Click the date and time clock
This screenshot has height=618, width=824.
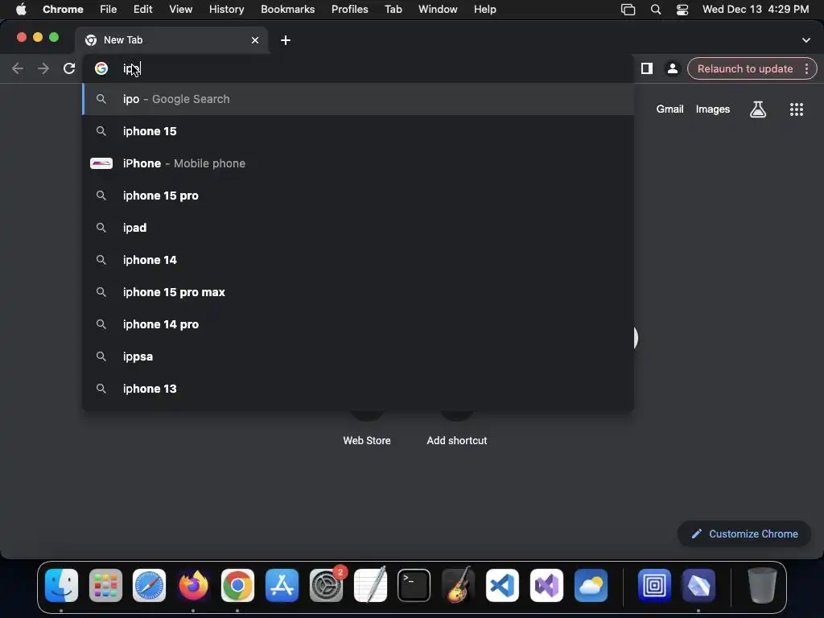pos(755,9)
